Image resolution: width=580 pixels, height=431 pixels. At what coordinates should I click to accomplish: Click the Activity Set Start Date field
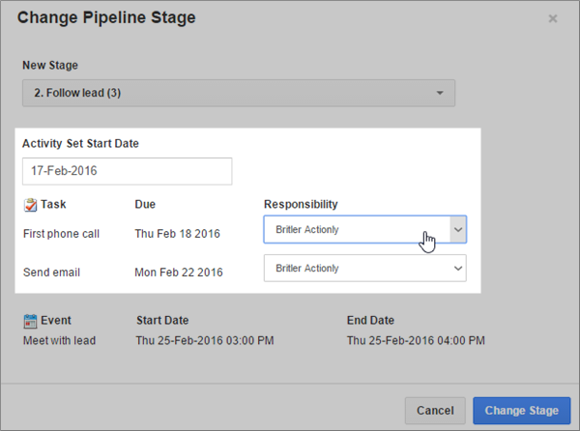128,171
